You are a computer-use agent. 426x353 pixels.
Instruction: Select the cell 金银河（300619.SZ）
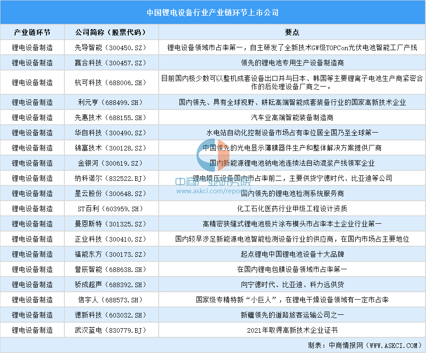(x=111, y=163)
